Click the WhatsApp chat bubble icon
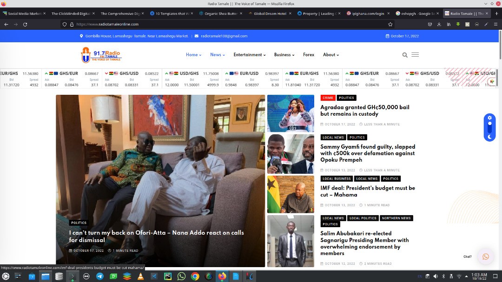 click(x=486, y=256)
